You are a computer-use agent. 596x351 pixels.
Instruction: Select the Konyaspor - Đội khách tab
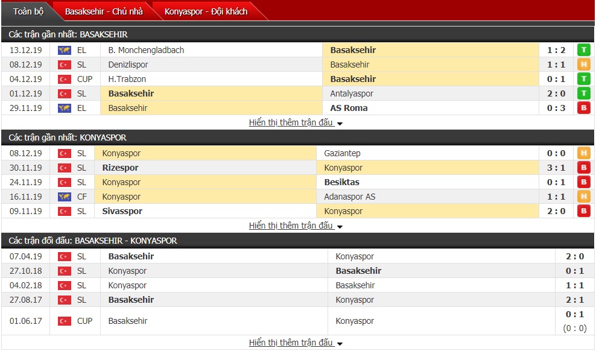pyautogui.click(x=206, y=11)
